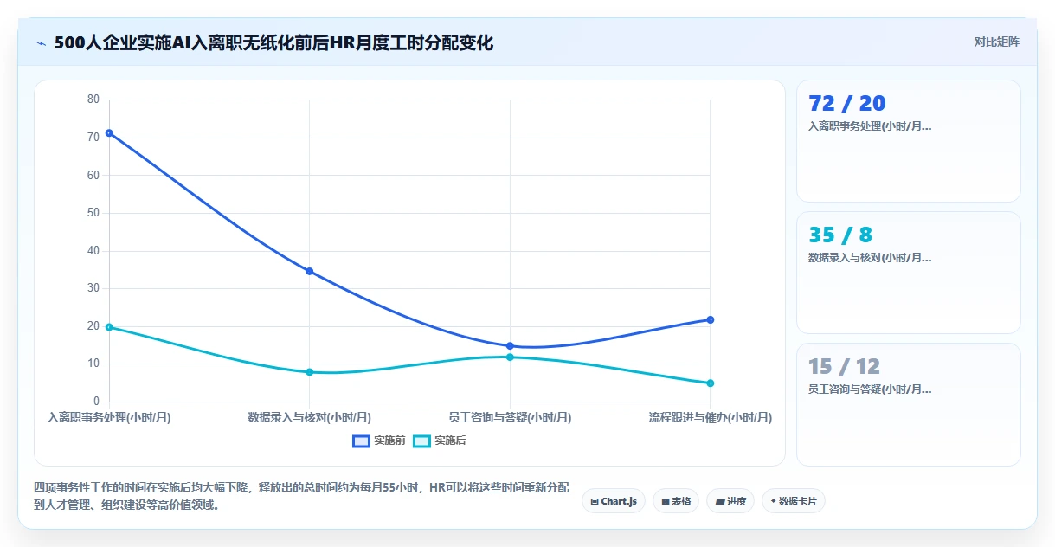Click the 表格 tag chip
Viewport: 1055px width, 547px height.
[676, 501]
